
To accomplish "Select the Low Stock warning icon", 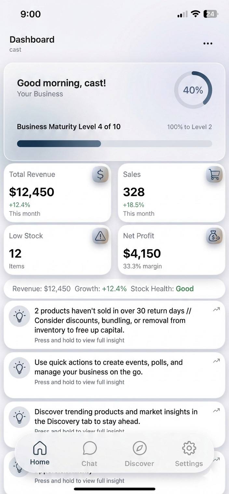I will 100,236.
